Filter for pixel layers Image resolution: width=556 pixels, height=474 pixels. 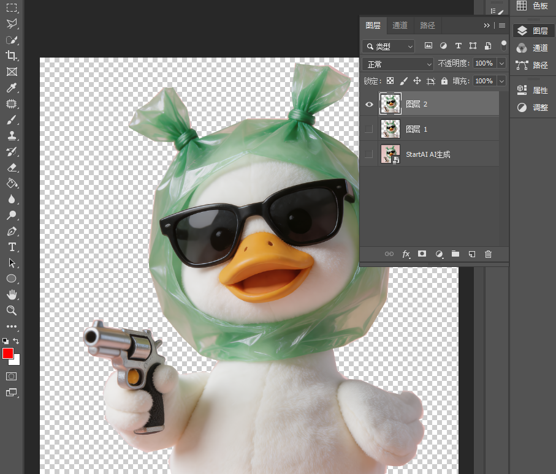coord(428,46)
